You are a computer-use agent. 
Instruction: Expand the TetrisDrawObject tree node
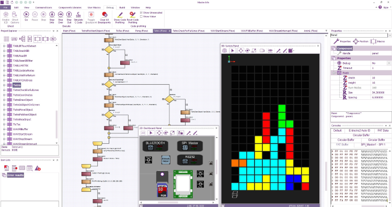tap(4, 100)
